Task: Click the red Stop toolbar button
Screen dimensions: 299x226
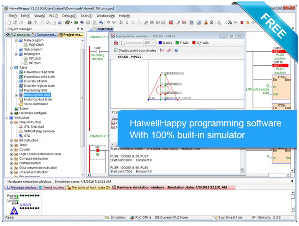Action: pos(242,22)
